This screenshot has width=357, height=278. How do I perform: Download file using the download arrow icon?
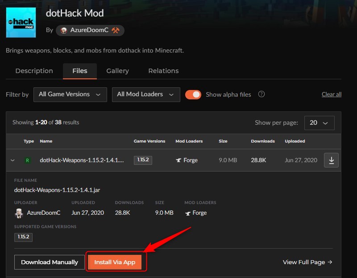click(x=331, y=160)
